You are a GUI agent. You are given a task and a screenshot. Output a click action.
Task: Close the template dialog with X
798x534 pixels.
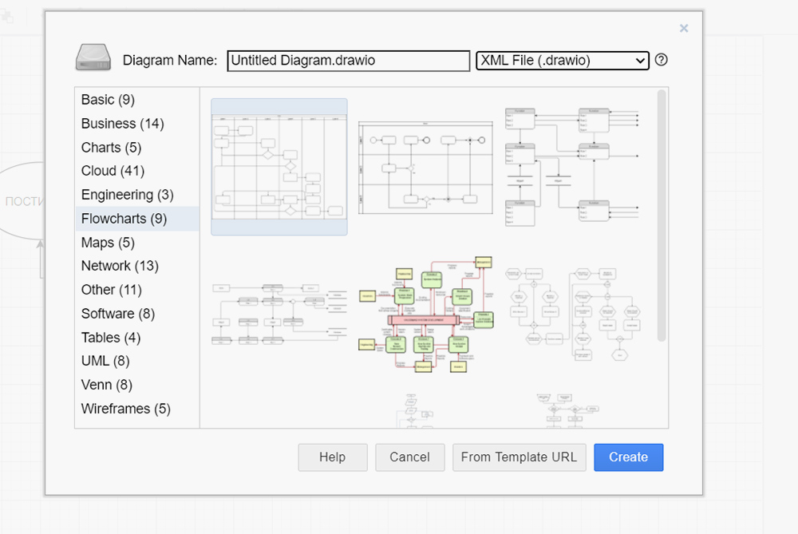[684, 29]
